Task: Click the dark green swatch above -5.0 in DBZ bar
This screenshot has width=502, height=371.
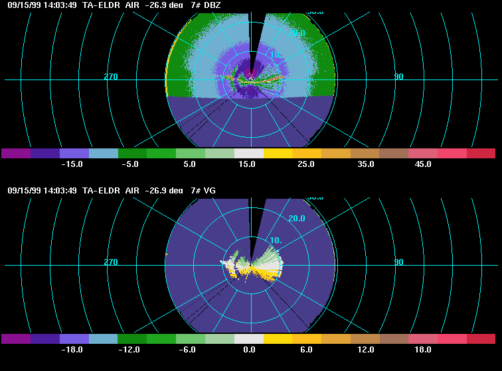Action: (x=133, y=154)
